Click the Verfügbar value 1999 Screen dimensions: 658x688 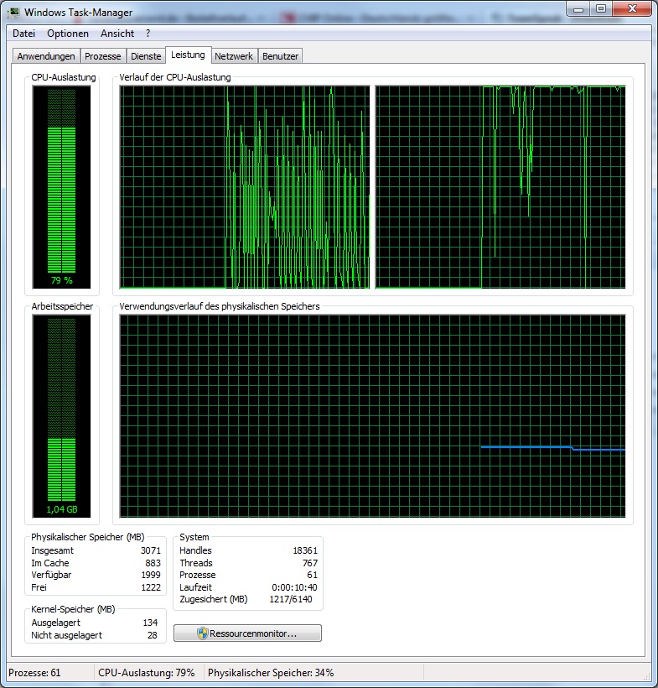[151, 575]
